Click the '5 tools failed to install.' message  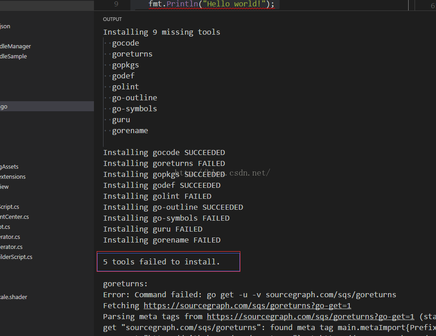click(161, 262)
